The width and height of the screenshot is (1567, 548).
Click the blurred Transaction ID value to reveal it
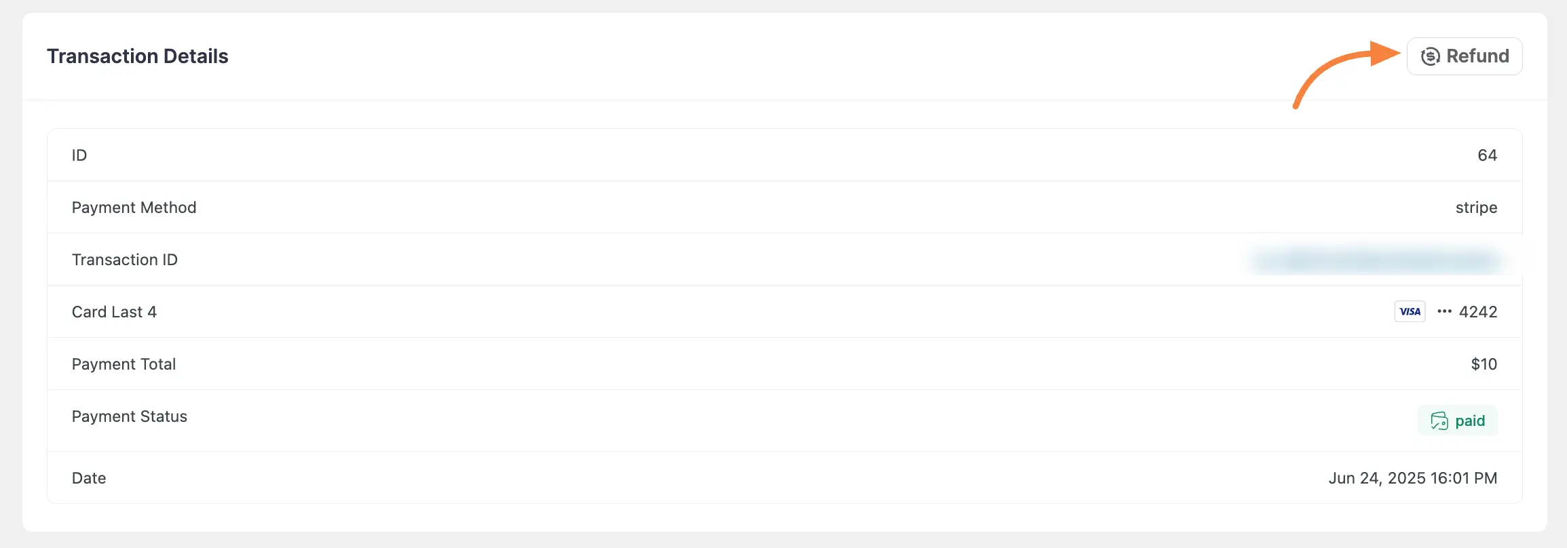coord(1374,259)
